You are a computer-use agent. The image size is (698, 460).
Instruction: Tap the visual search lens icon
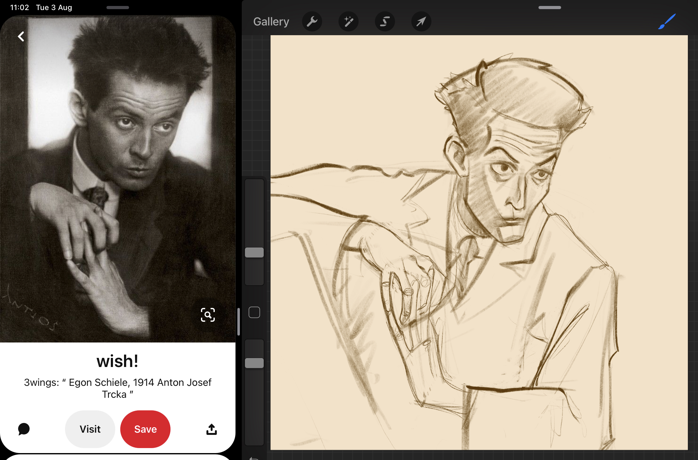point(208,315)
